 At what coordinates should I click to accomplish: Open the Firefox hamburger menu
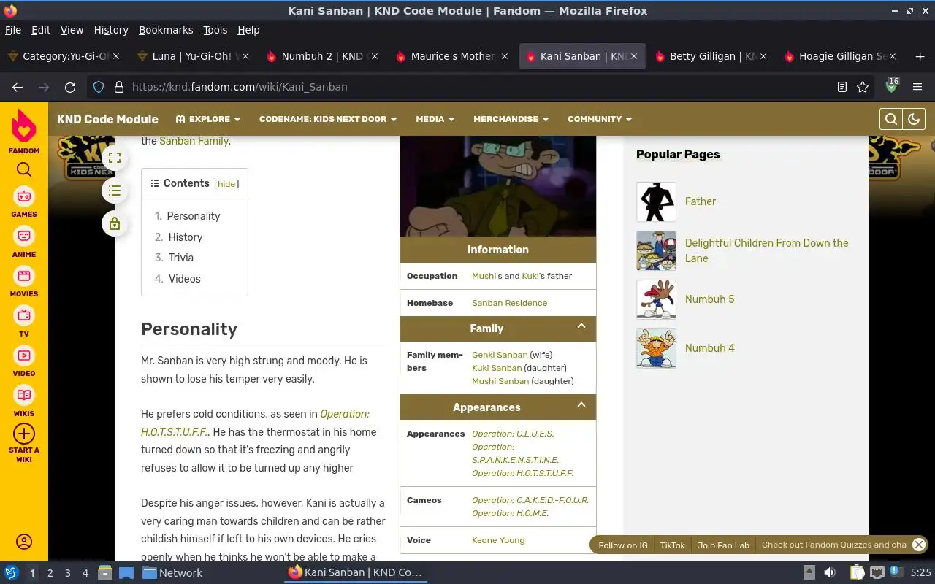[x=917, y=87]
